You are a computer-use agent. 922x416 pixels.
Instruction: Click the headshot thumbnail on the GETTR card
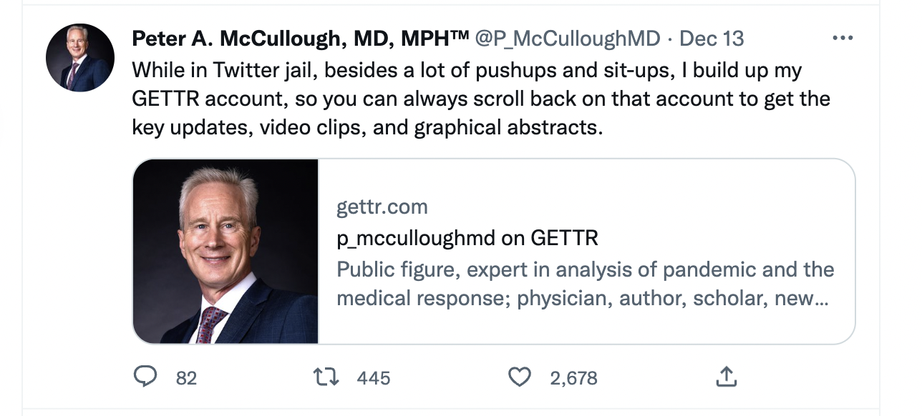[x=225, y=250]
